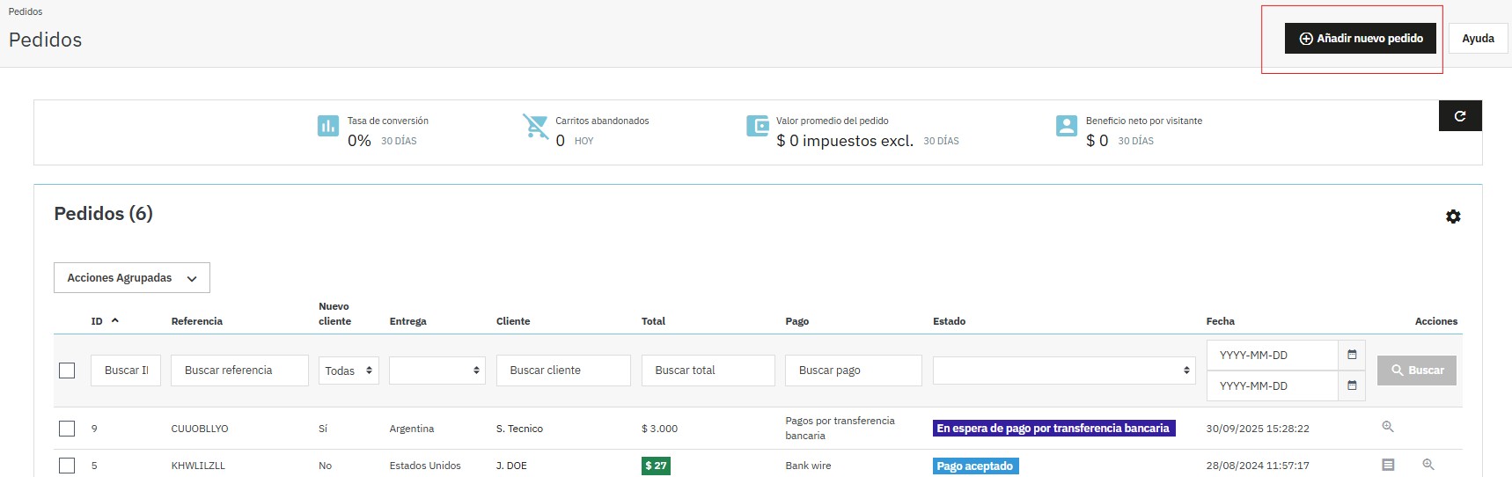
Task: Select the checkbox for order KHWLIZLL
Action: [x=67, y=466]
